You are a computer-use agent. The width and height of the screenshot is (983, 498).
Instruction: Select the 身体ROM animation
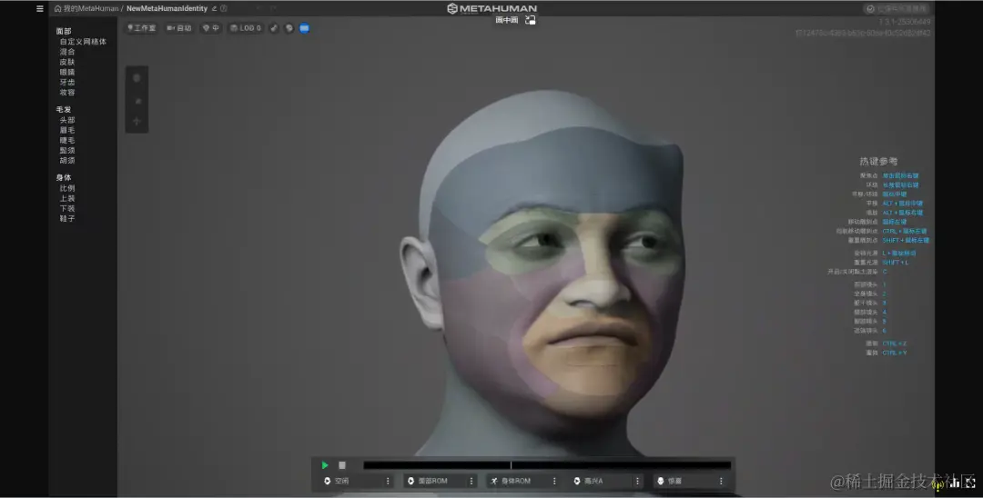point(518,481)
